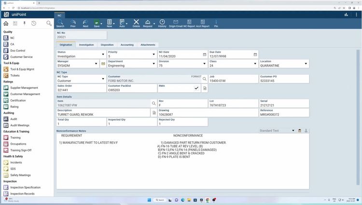This screenshot has width=362, height=205.
Task: Open CA in Quality sidebar
Action: 12,44
